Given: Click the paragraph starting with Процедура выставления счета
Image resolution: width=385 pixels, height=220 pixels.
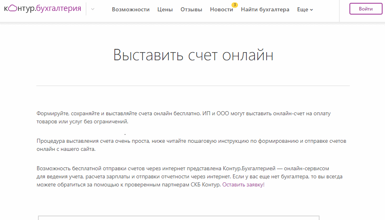Looking at the screenshot, I should pos(191,145).
